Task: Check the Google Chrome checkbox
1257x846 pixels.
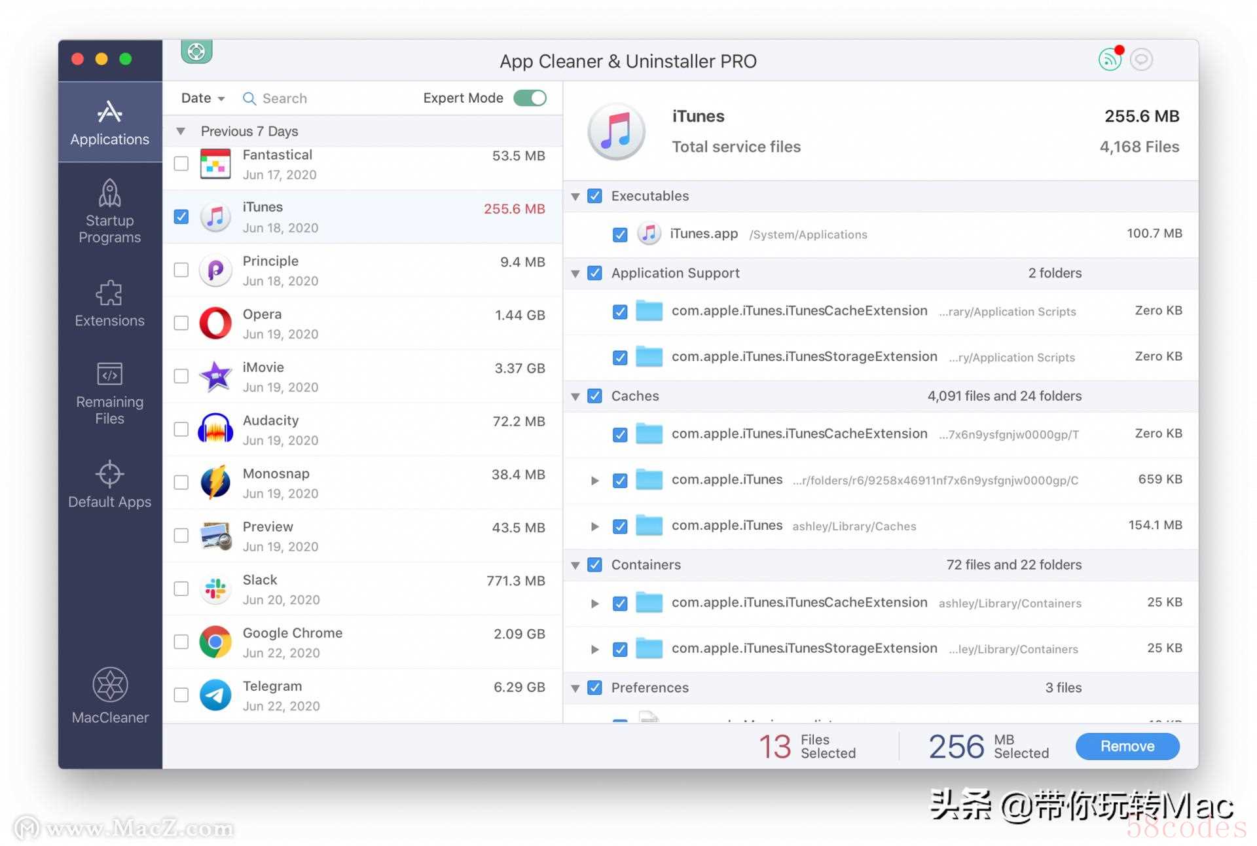Action: pos(181,642)
